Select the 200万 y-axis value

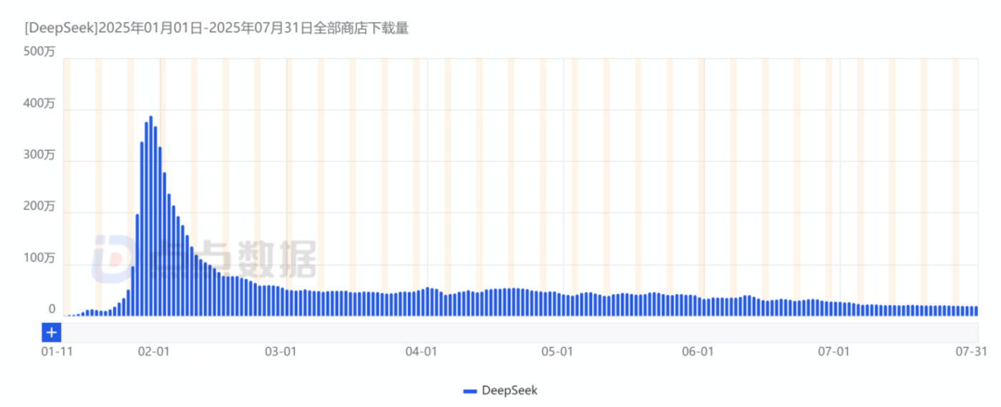tap(41, 206)
